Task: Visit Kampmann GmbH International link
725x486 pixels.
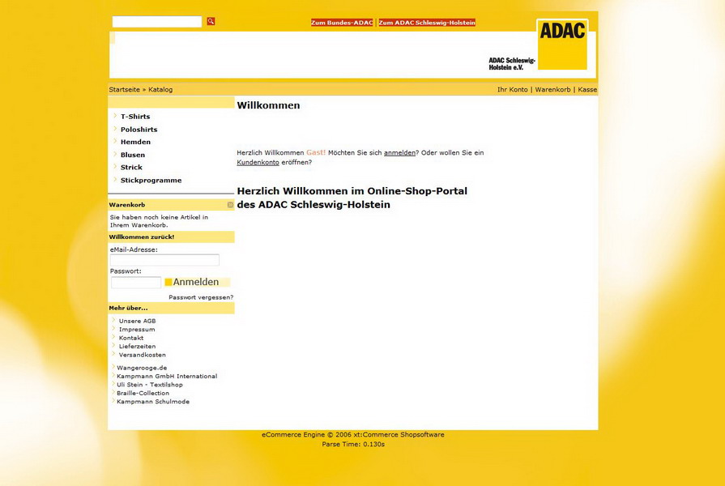Action: 167,377
